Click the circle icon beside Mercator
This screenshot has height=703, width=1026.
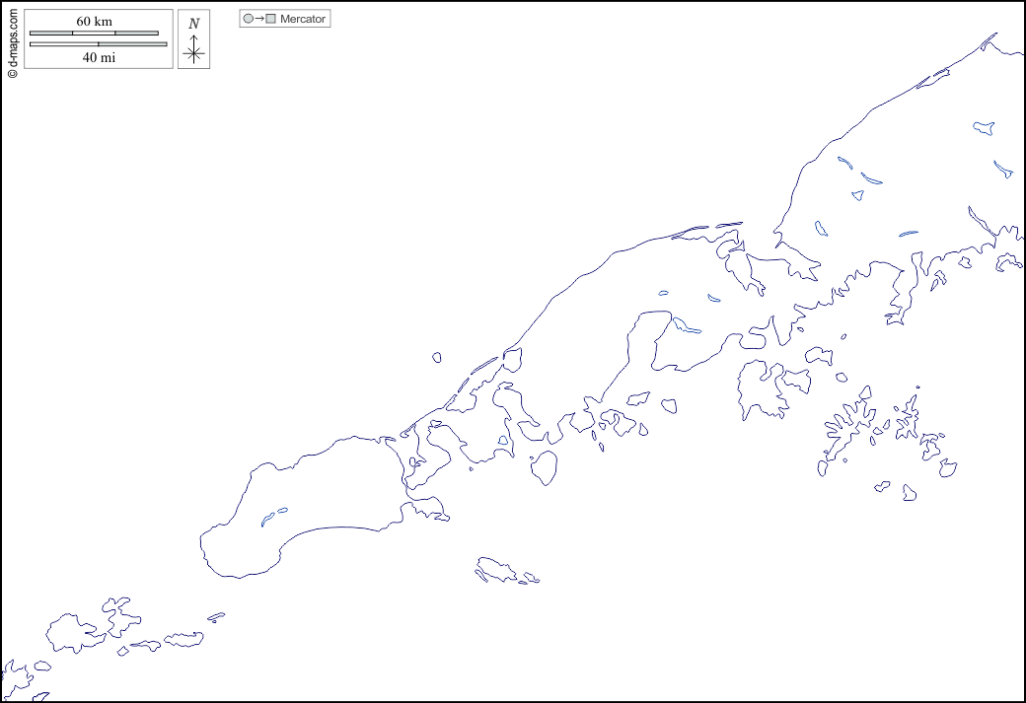point(249,19)
